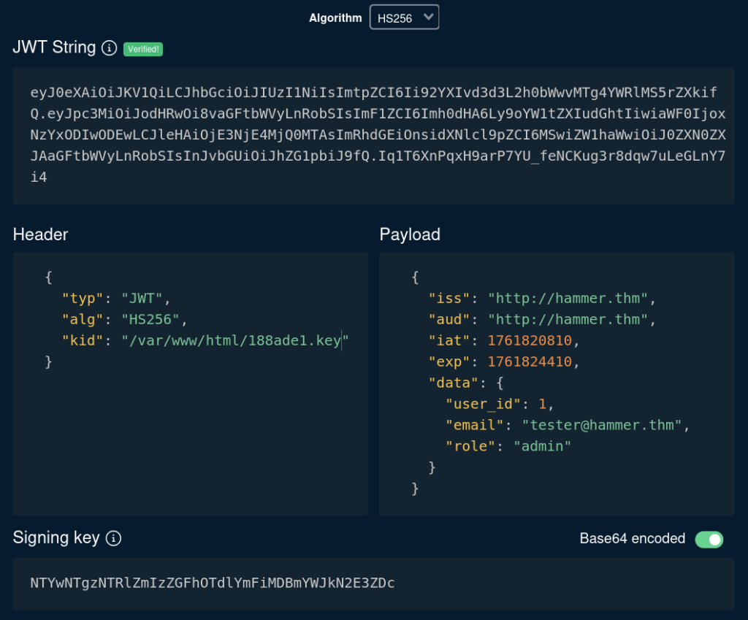Screen dimensions: 748x620
Task: Click the Signing key input field
Action: tap(373, 583)
